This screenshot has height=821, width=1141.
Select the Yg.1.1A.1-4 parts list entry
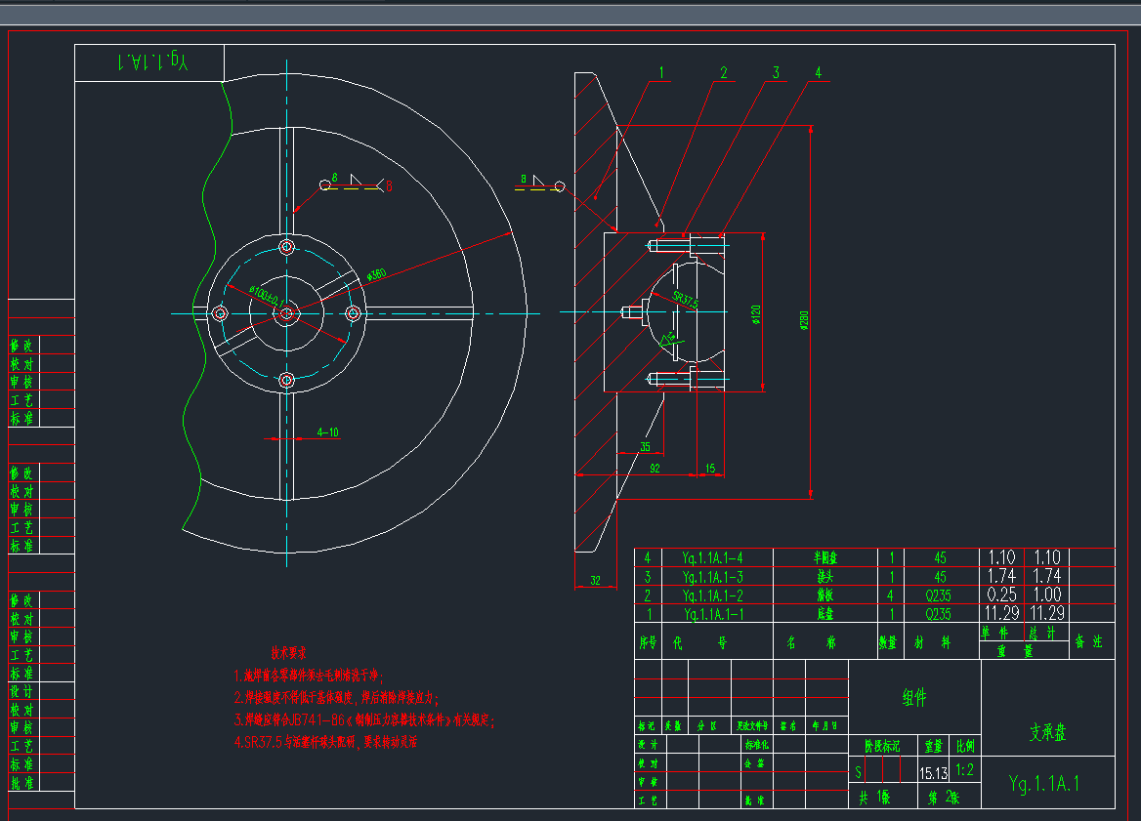tap(713, 558)
